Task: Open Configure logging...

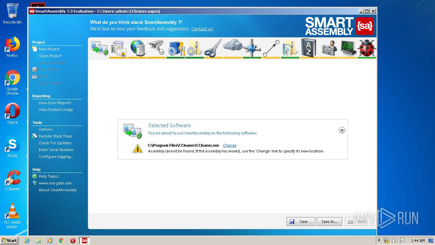Action: [56, 157]
